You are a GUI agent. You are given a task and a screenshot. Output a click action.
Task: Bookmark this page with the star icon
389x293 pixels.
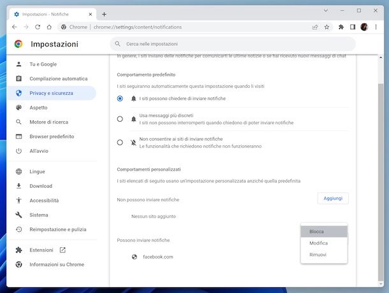point(327,27)
